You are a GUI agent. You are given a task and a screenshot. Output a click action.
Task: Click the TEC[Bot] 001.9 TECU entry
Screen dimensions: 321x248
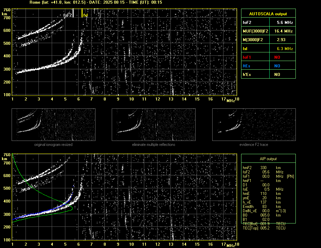point(264,224)
